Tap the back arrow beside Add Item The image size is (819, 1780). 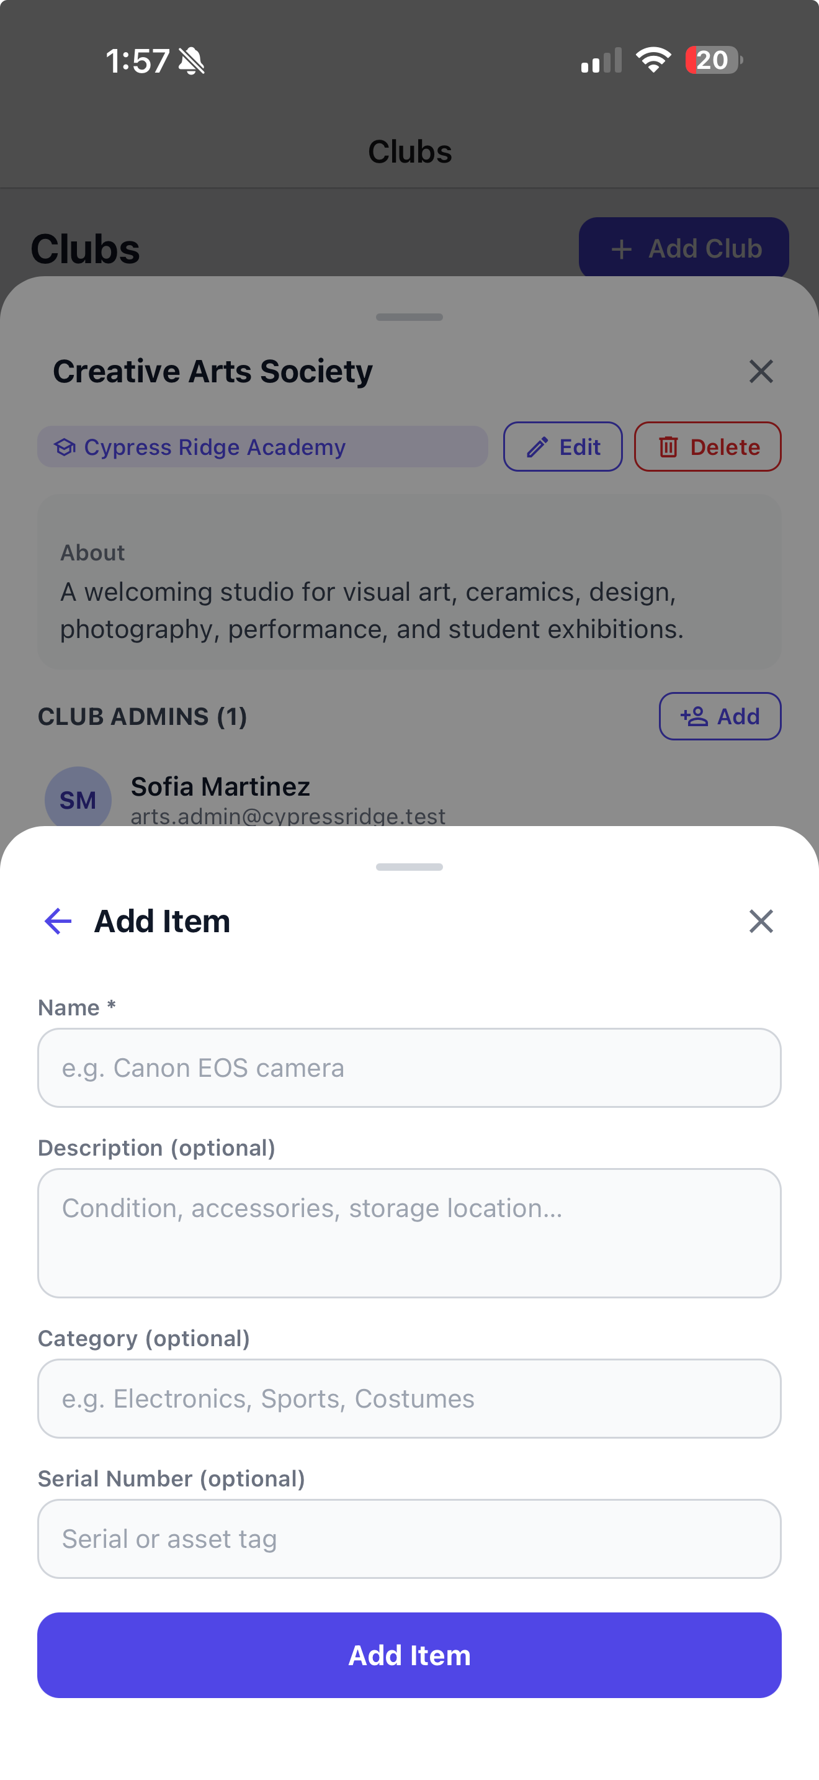click(58, 921)
